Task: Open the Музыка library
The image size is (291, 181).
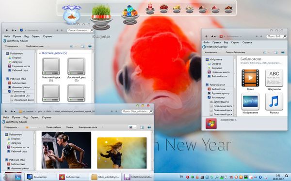Action: 274,103
